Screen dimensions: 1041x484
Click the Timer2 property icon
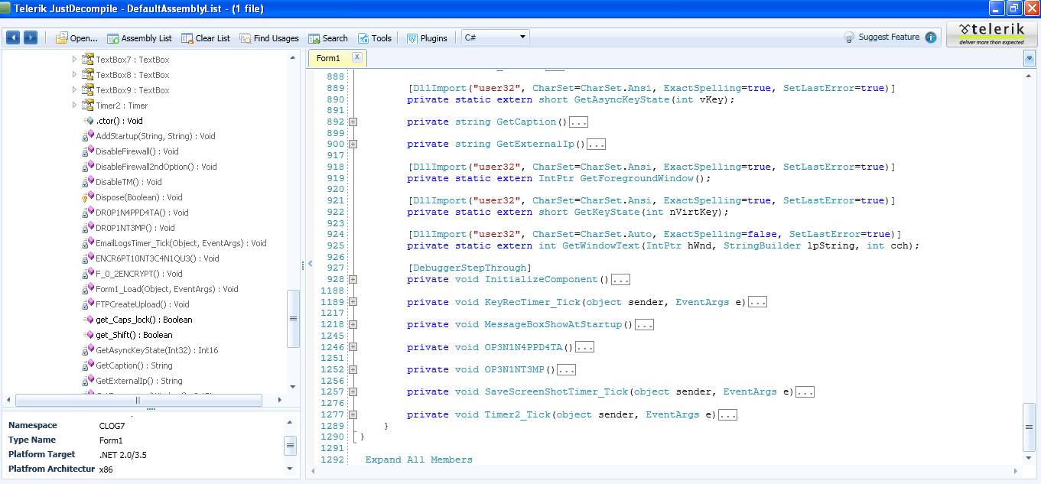[x=87, y=105]
